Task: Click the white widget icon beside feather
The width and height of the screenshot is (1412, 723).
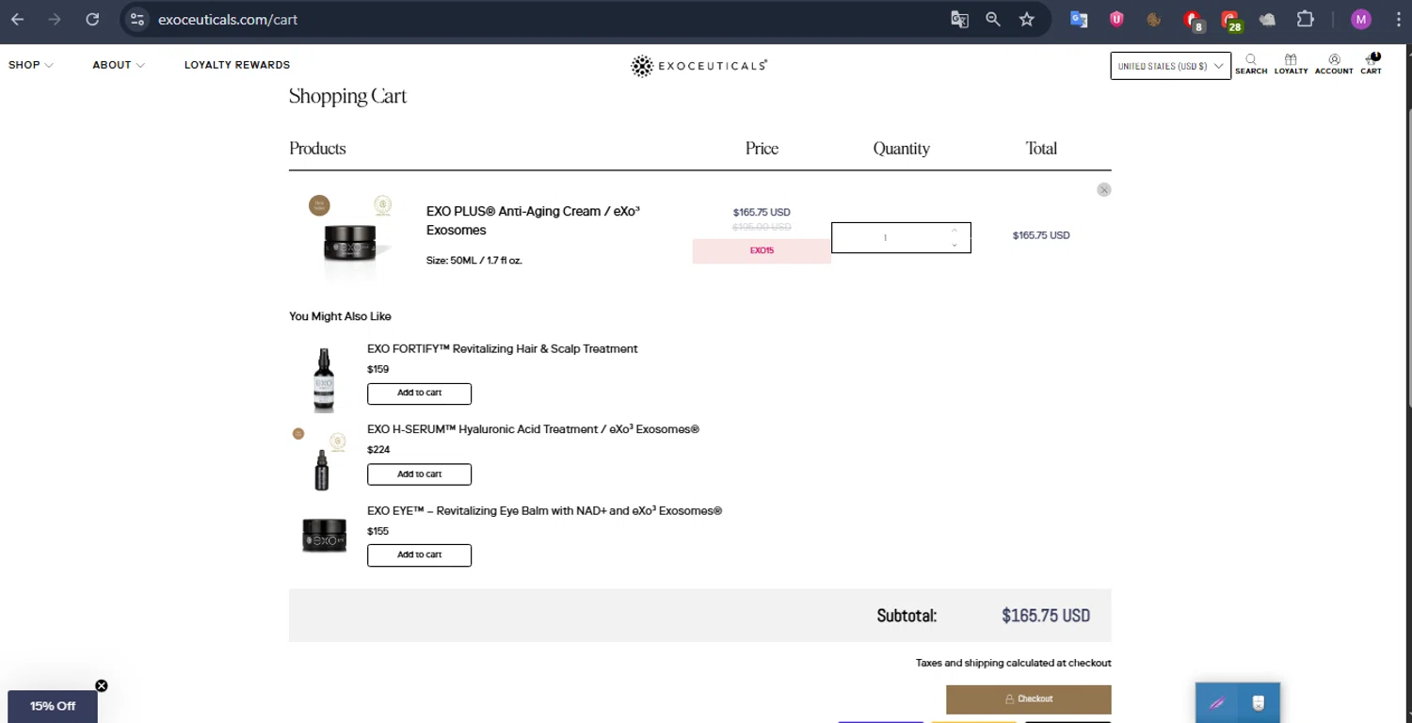Action: tap(1259, 703)
